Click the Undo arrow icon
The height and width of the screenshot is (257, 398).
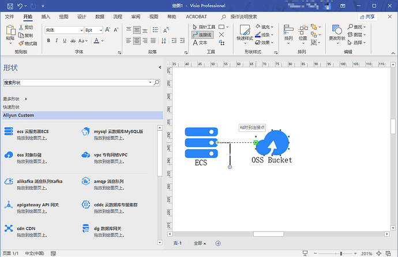pyautogui.click(x=20, y=6)
